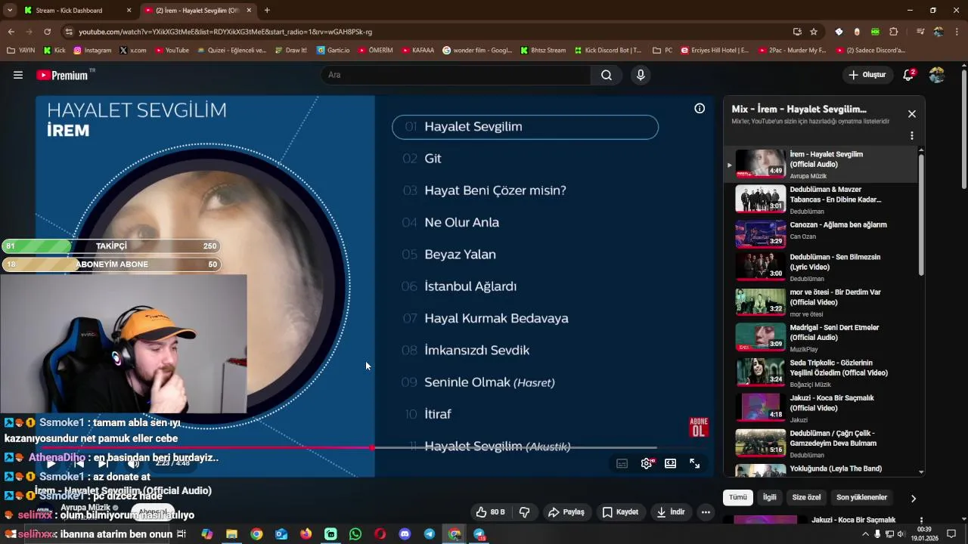968x544 pixels.
Task: Expand the Chrome tab search dropdown
Action: (x=9, y=11)
